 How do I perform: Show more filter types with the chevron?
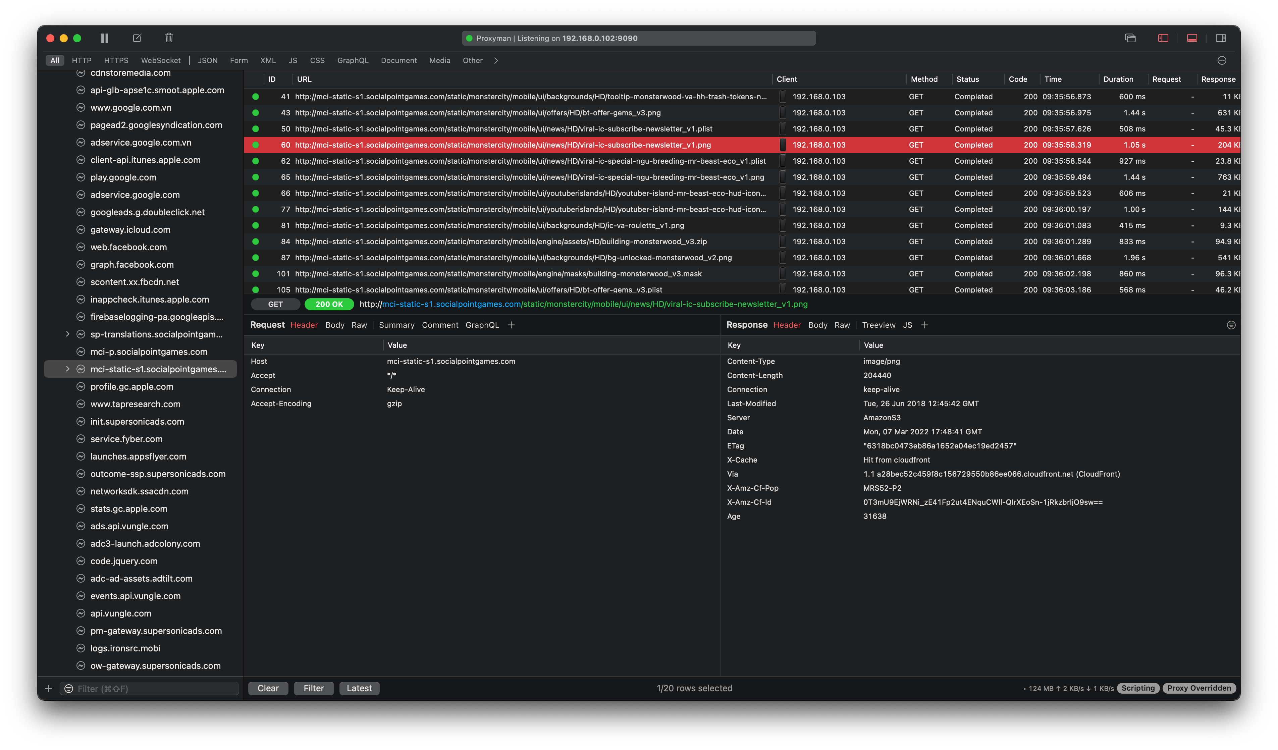pos(496,60)
